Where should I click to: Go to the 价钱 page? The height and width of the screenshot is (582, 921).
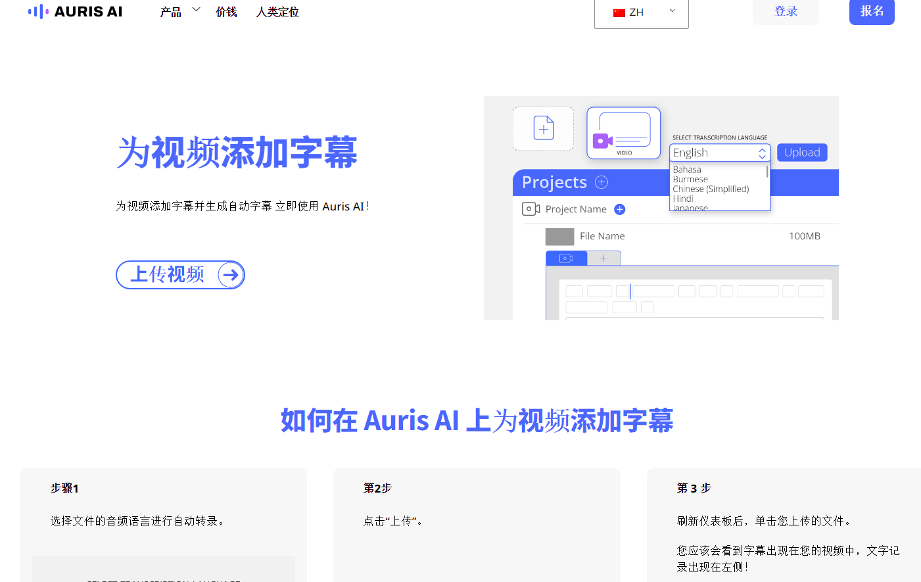(226, 12)
